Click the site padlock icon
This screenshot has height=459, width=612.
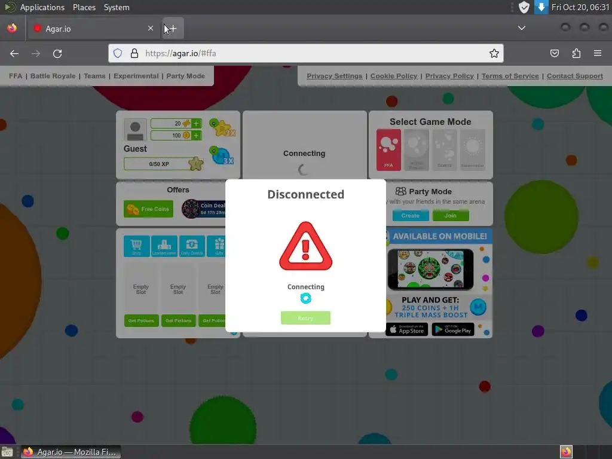[x=134, y=53]
